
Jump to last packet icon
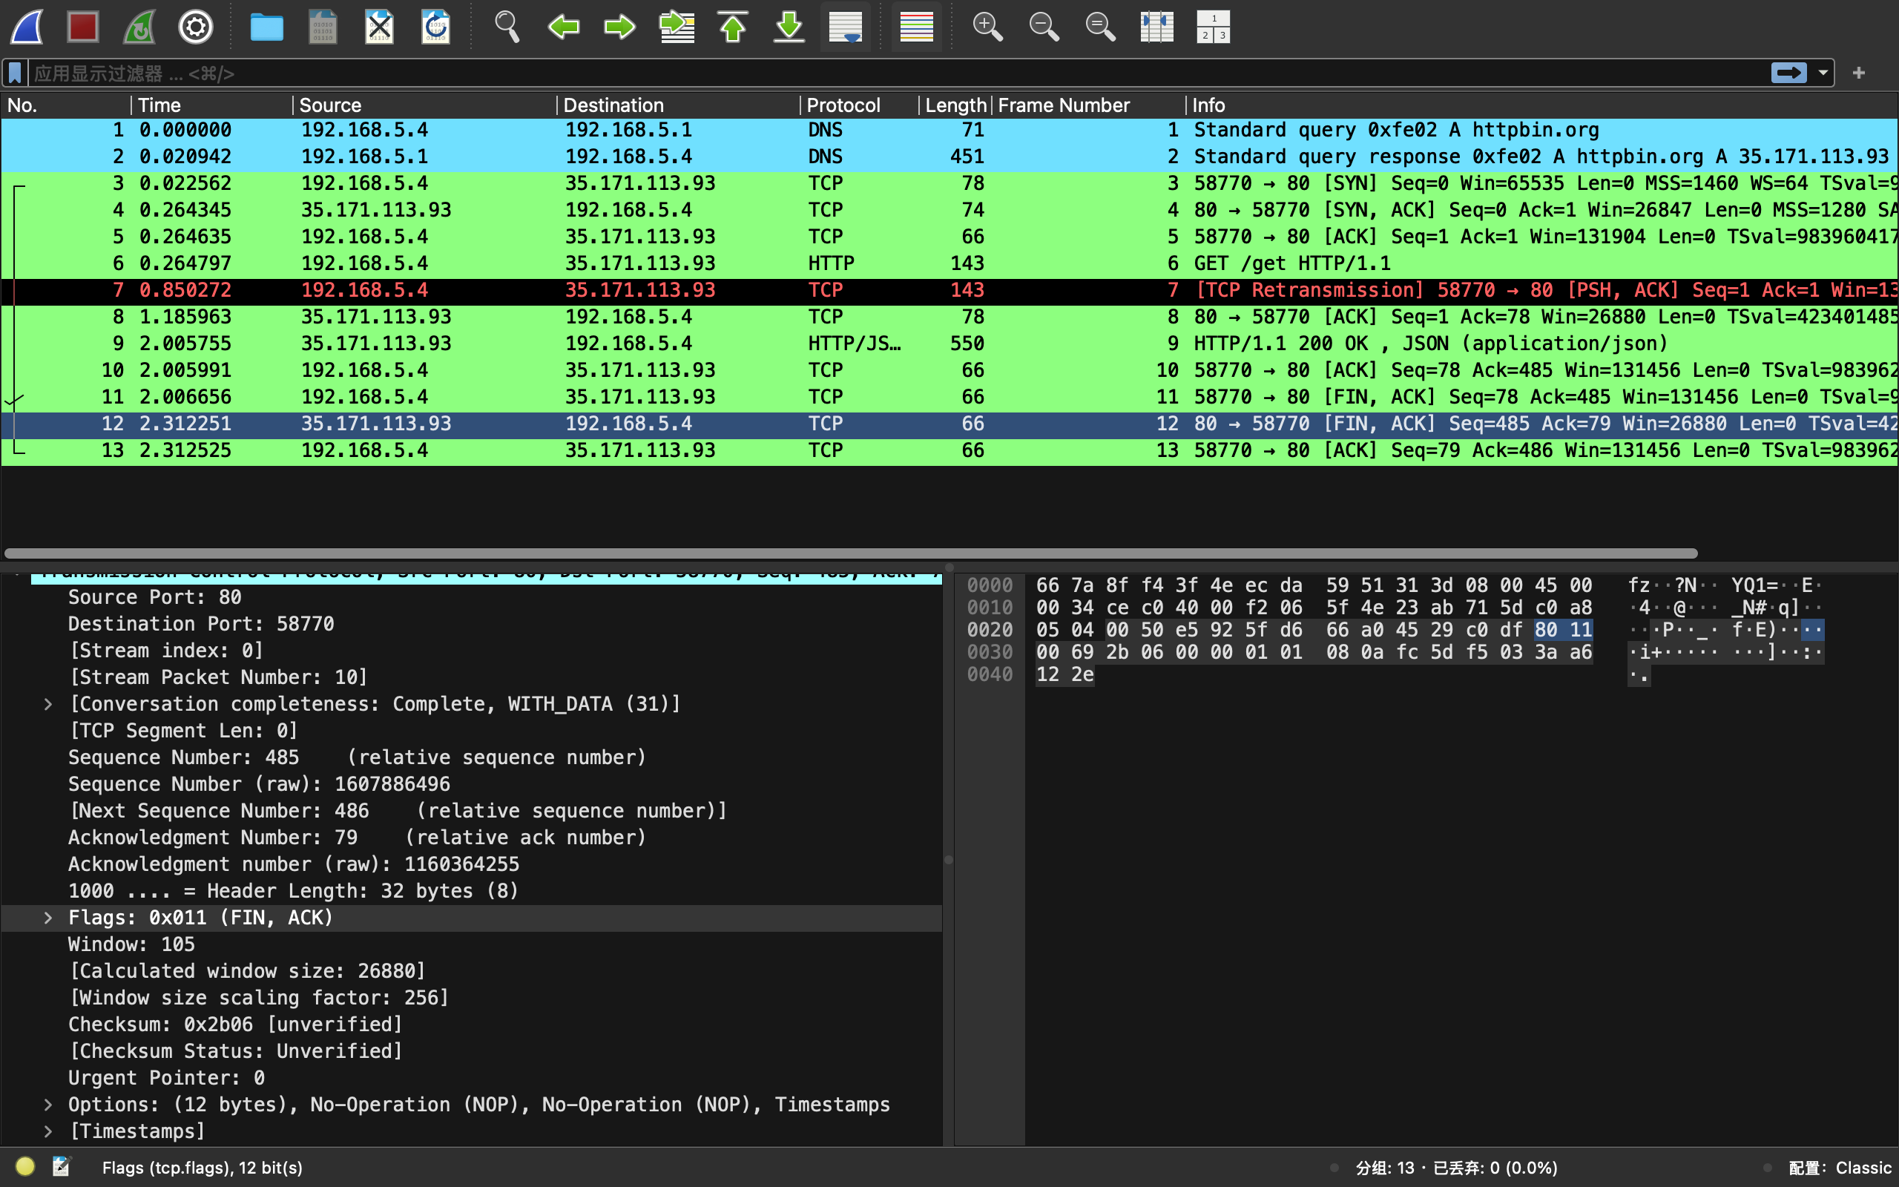pos(789,27)
